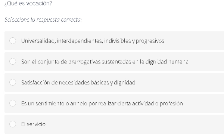Click the label 'Satisfacción de necesidades básicas y dignidad'
The width and height of the screenshot is (224, 136).
coord(78,83)
